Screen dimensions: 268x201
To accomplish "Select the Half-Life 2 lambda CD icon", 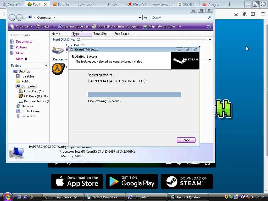I will point(58,69).
